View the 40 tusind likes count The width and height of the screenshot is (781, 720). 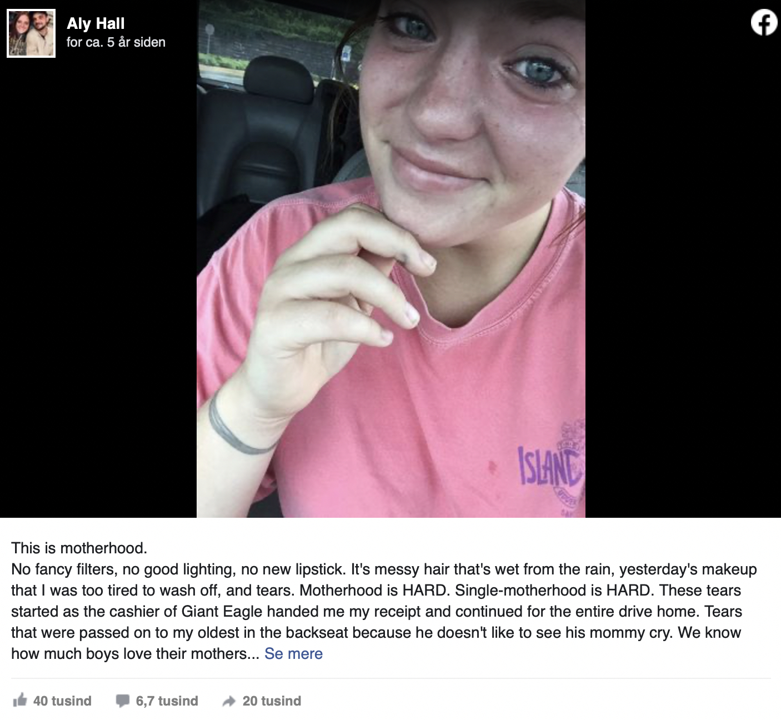(x=62, y=701)
